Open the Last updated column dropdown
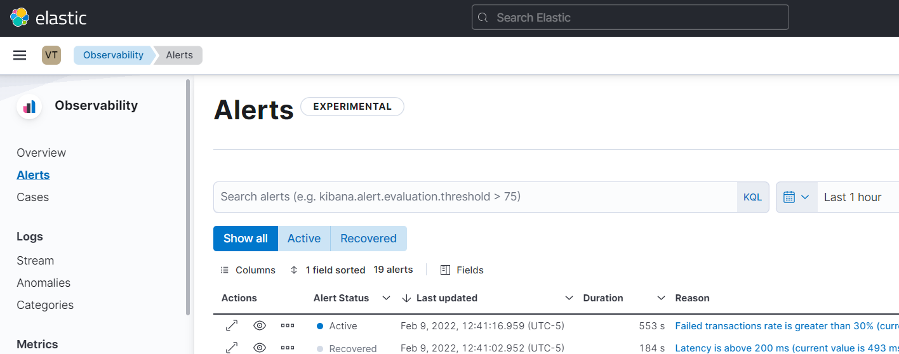The width and height of the screenshot is (899, 354). pos(569,298)
